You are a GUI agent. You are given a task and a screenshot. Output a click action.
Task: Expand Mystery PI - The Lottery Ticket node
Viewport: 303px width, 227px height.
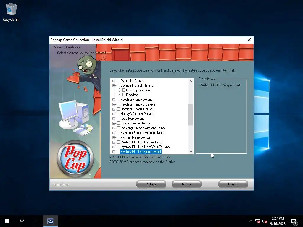[114, 142]
